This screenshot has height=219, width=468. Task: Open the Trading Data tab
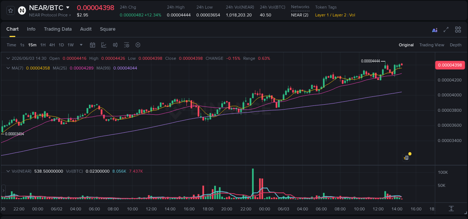tap(58, 29)
